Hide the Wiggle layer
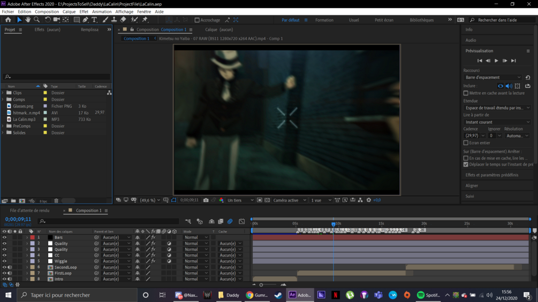 click(4, 261)
